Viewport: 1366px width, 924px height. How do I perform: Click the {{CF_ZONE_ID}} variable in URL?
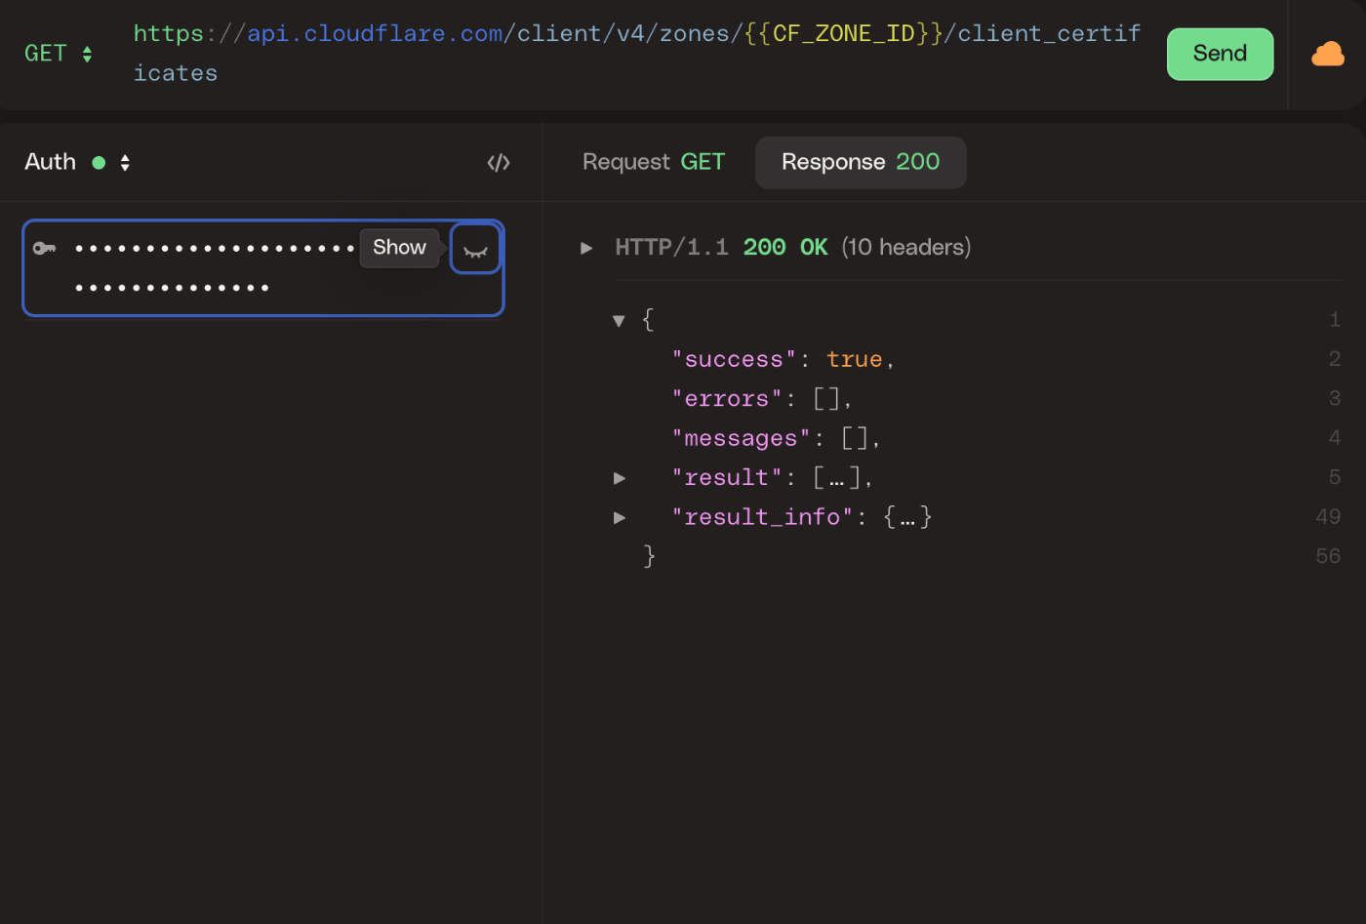click(x=843, y=34)
